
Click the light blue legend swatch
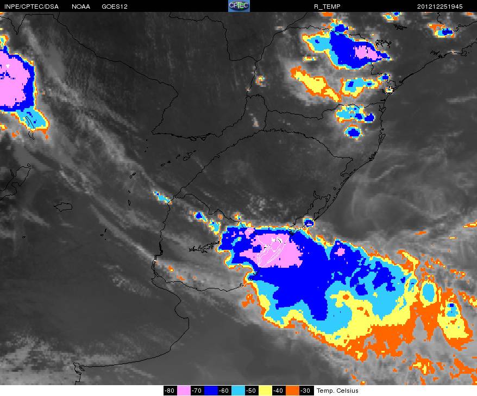(238, 391)
